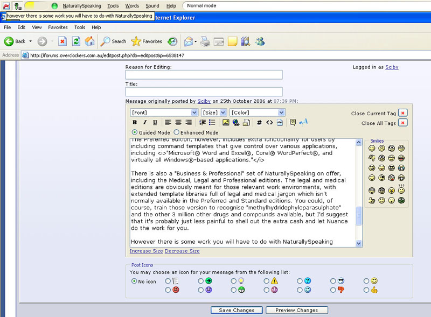
Task: Open the Mail toolbar button
Action: 189,41
